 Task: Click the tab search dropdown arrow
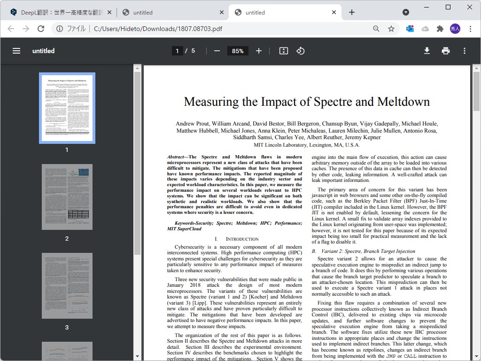tap(405, 12)
